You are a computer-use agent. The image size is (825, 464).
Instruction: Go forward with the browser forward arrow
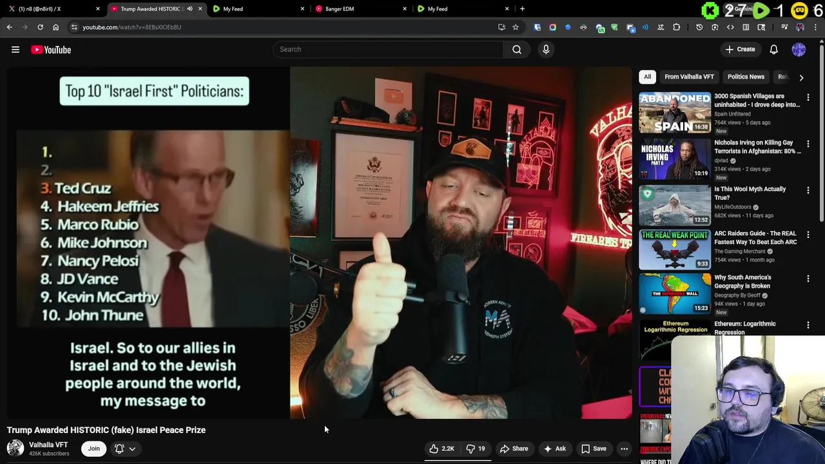click(24, 27)
